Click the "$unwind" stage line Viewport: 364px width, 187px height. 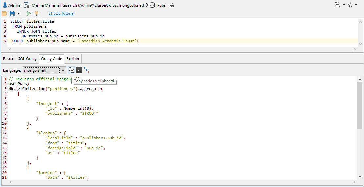[x=51, y=173]
